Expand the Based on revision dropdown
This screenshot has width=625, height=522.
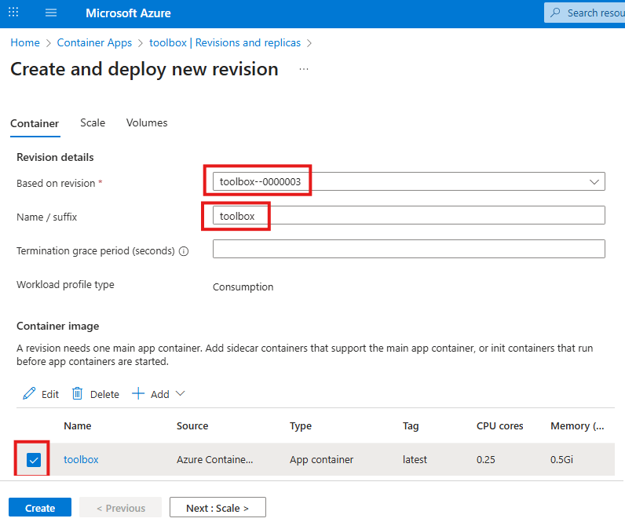[594, 181]
